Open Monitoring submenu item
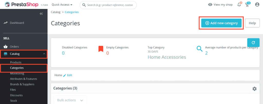 tap(17, 73)
